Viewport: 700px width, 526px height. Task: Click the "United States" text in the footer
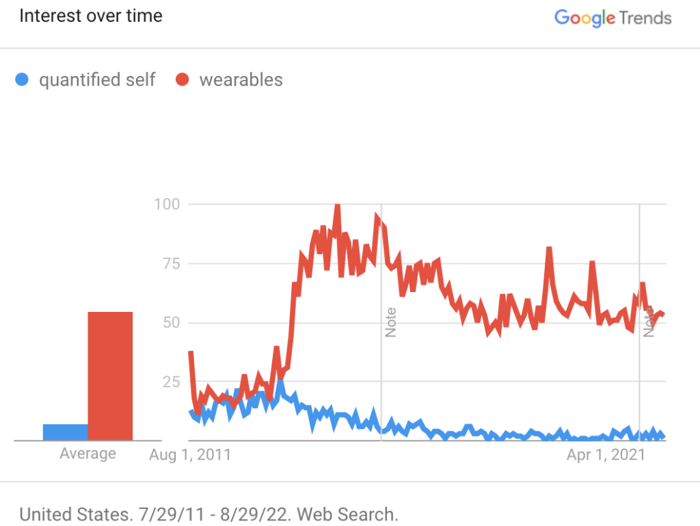pos(69,514)
